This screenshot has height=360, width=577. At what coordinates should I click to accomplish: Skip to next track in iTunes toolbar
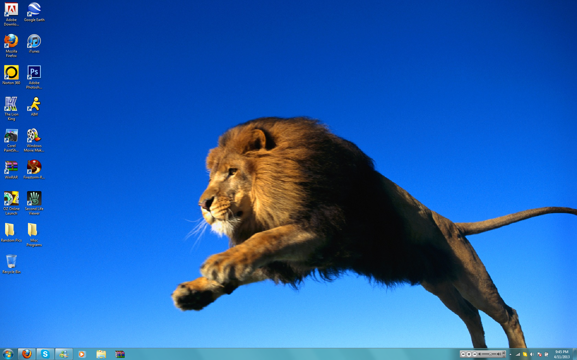coord(475,354)
